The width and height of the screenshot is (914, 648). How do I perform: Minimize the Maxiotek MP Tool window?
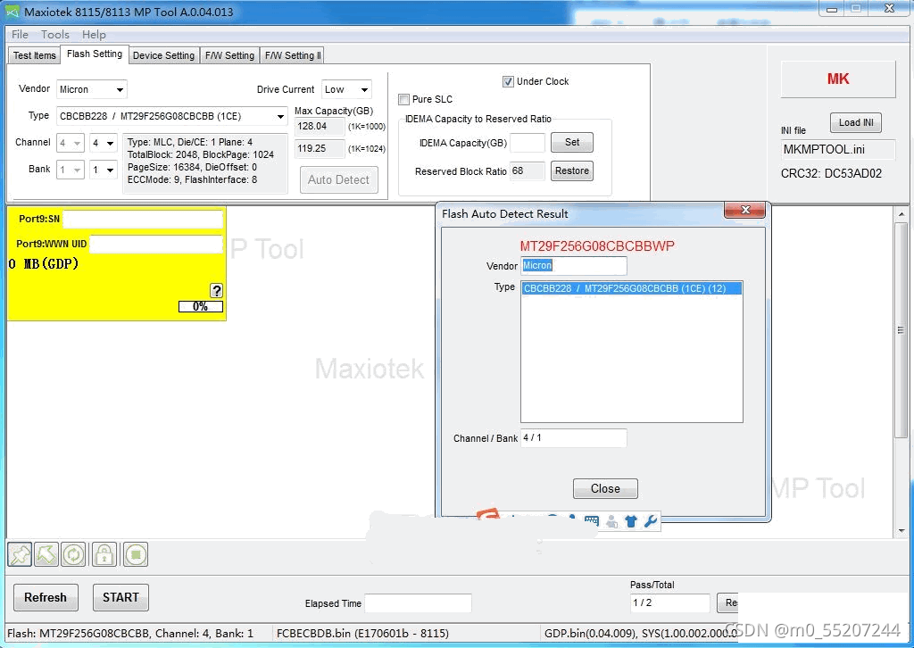pyautogui.click(x=832, y=9)
